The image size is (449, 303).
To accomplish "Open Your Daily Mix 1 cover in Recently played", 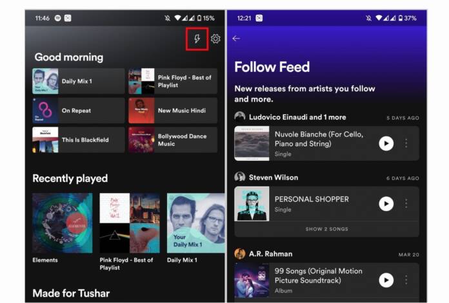I will coord(196,223).
